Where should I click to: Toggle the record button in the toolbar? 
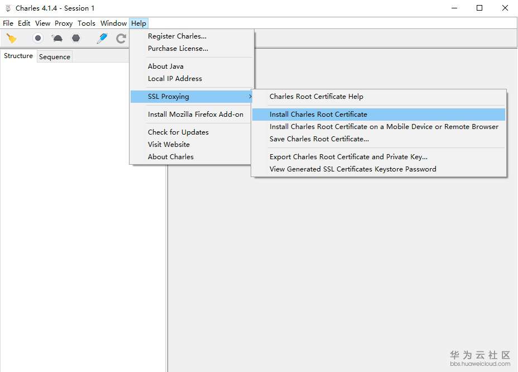pos(38,39)
